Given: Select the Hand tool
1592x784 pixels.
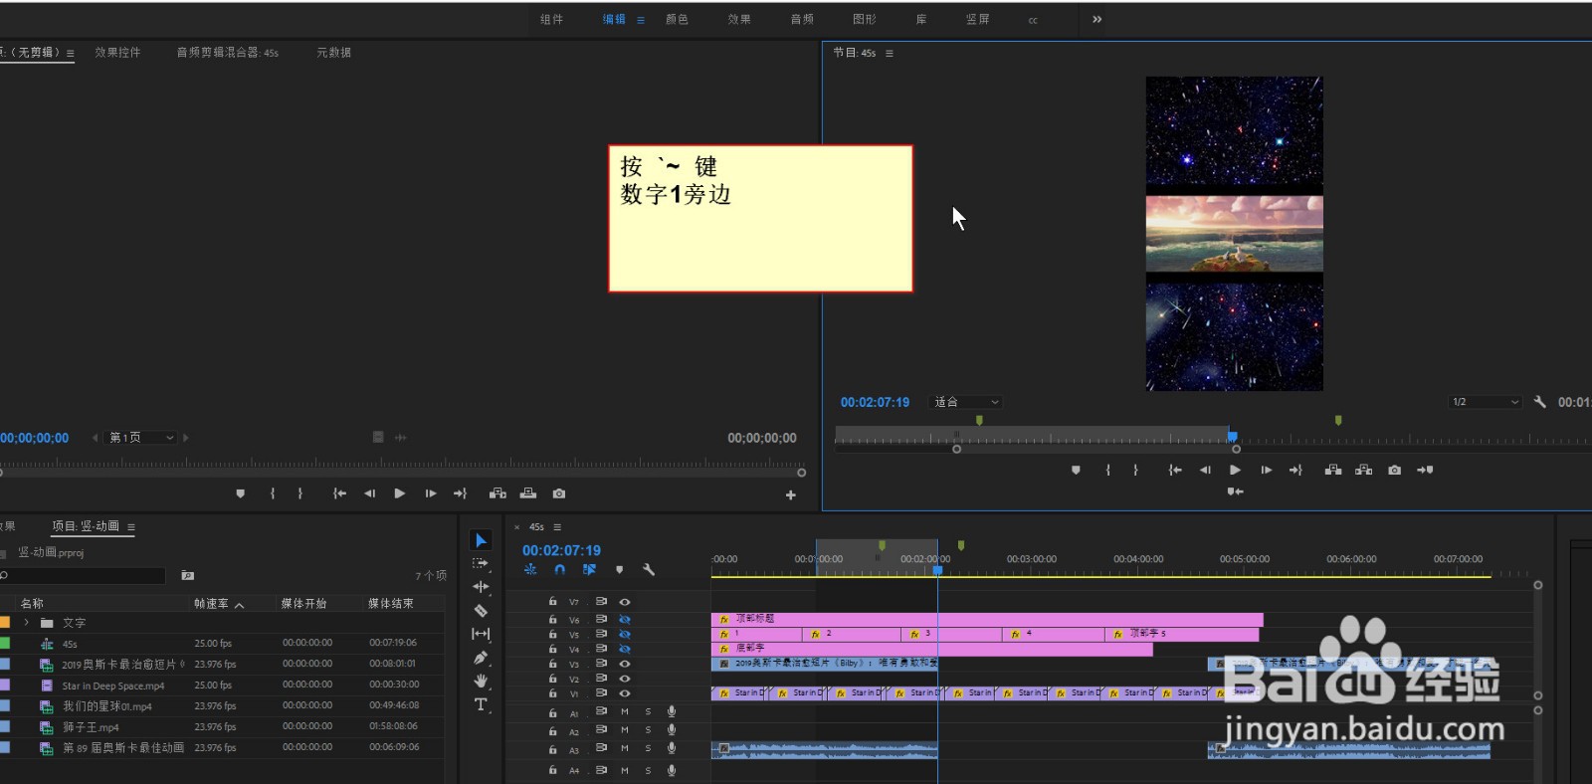Looking at the screenshot, I should click(481, 681).
